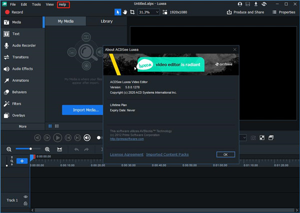Image resolution: width=300 pixels, height=213 pixels.
Task: Click the snapshot camera icon
Action: (x=253, y=138)
